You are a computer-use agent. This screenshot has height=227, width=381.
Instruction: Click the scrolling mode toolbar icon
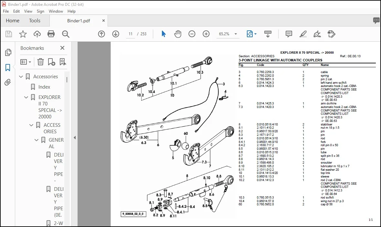268,34
